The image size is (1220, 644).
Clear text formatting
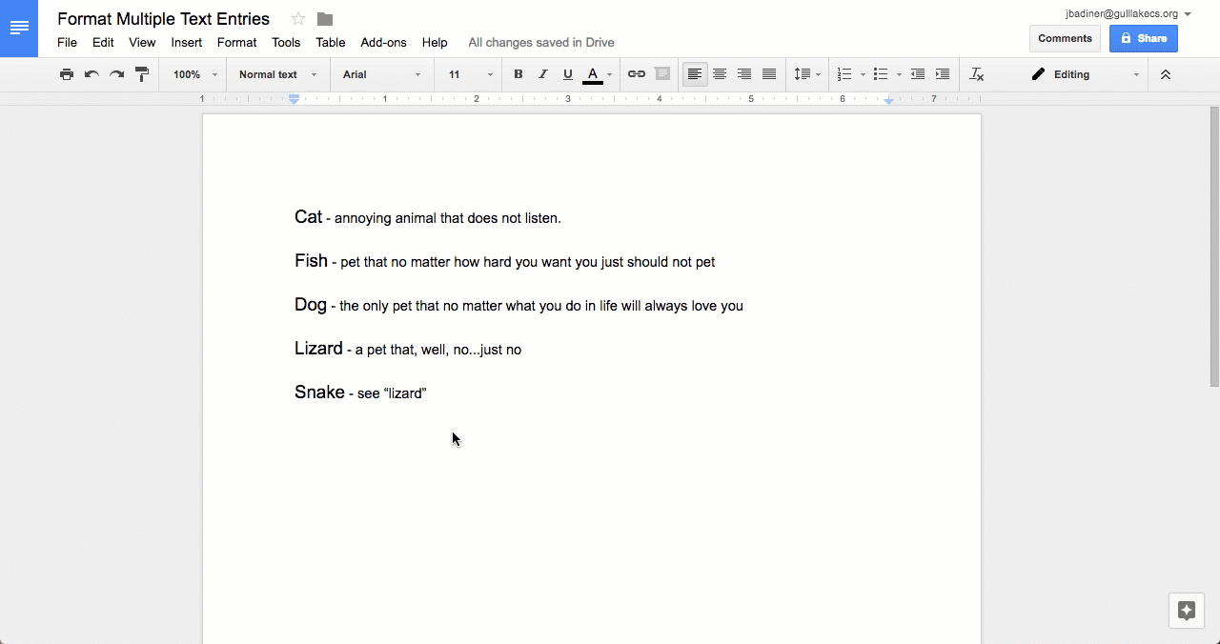(977, 74)
